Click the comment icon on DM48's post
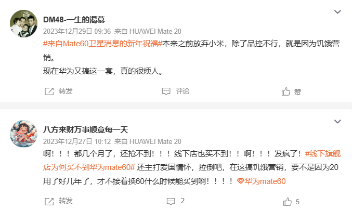Image resolution: width=352 pixels, height=211 pixels. click(x=166, y=91)
